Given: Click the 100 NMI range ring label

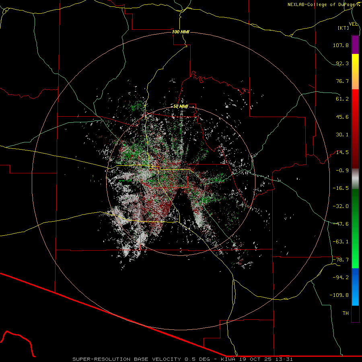Looking at the screenshot, I should (181, 32).
